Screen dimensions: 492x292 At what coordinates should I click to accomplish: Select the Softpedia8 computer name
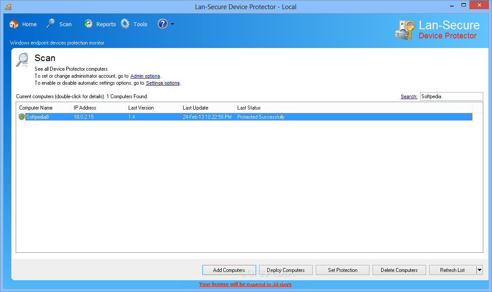pos(38,117)
